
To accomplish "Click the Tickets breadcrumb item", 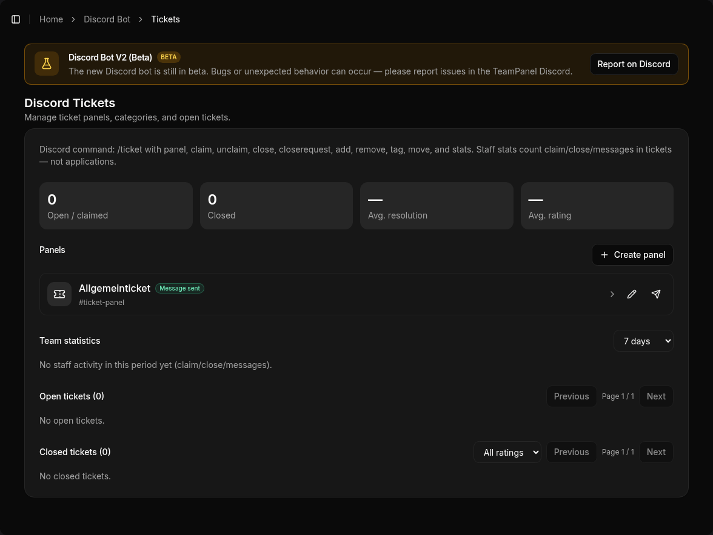I will coord(166,19).
